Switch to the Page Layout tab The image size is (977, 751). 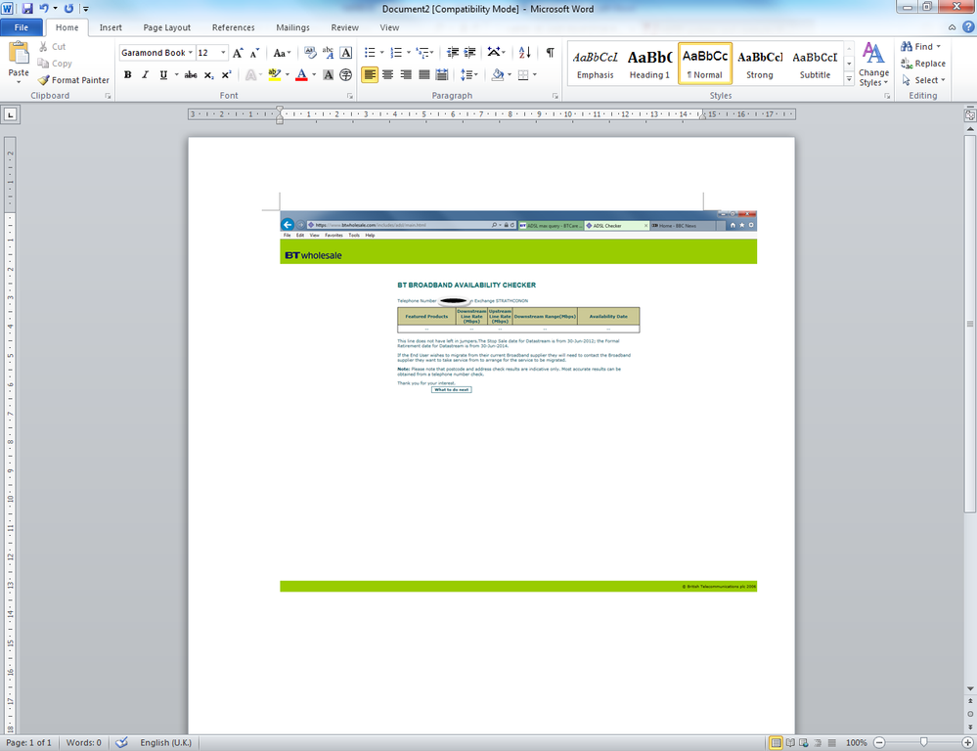point(167,27)
